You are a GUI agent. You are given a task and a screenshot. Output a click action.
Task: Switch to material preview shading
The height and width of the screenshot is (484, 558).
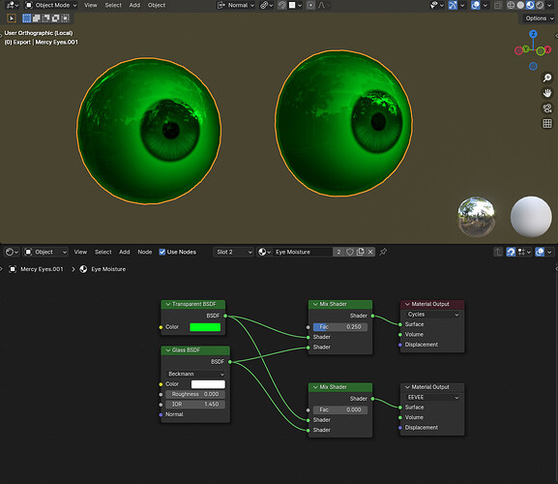click(530, 5)
